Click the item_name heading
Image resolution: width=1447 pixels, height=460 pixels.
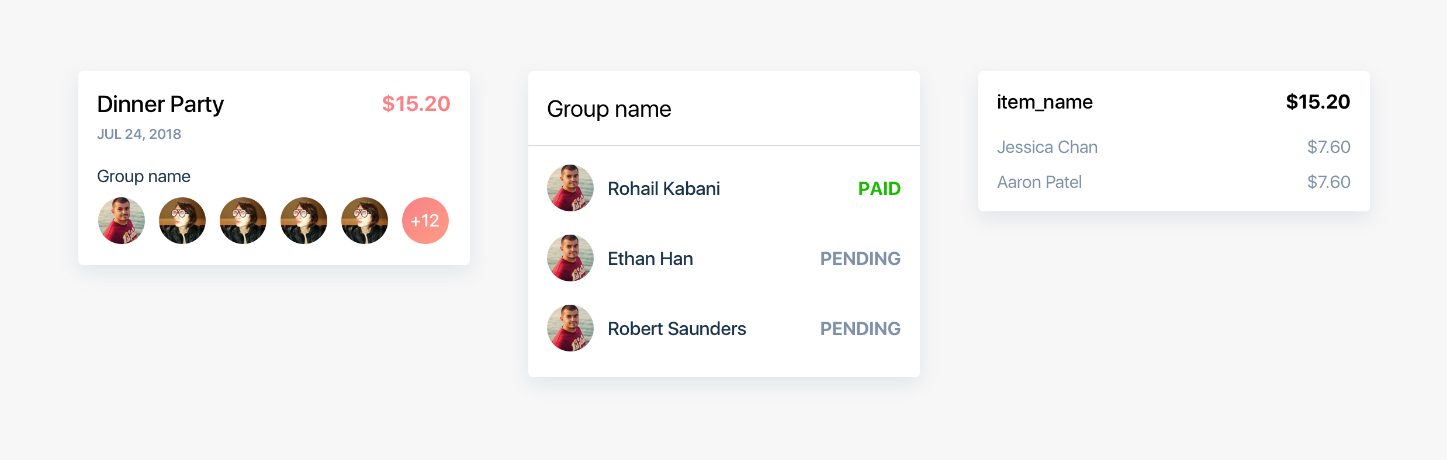[1045, 102]
